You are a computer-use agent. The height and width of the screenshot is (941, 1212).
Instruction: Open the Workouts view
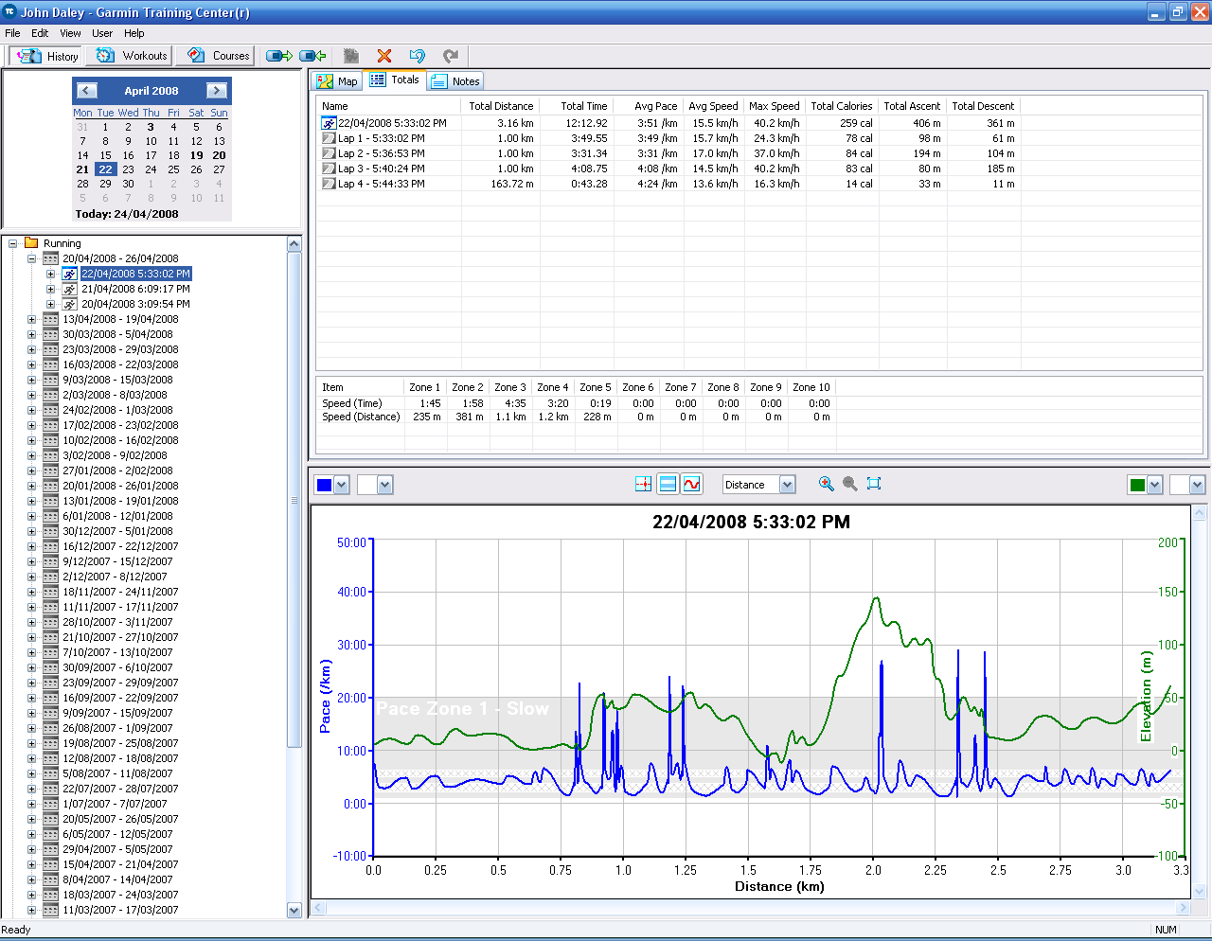[x=133, y=56]
